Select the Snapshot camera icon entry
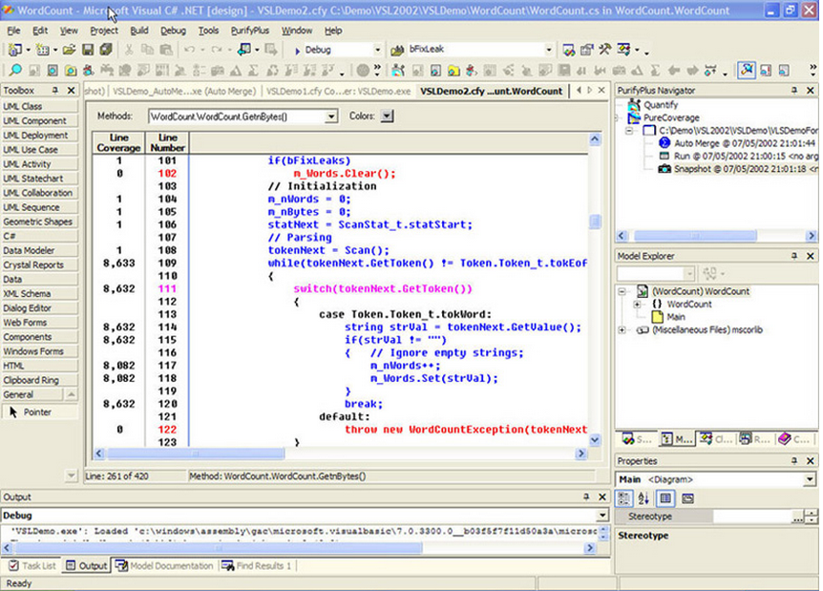The width and height of the screenshot is (823, 591). coord(665,168)
